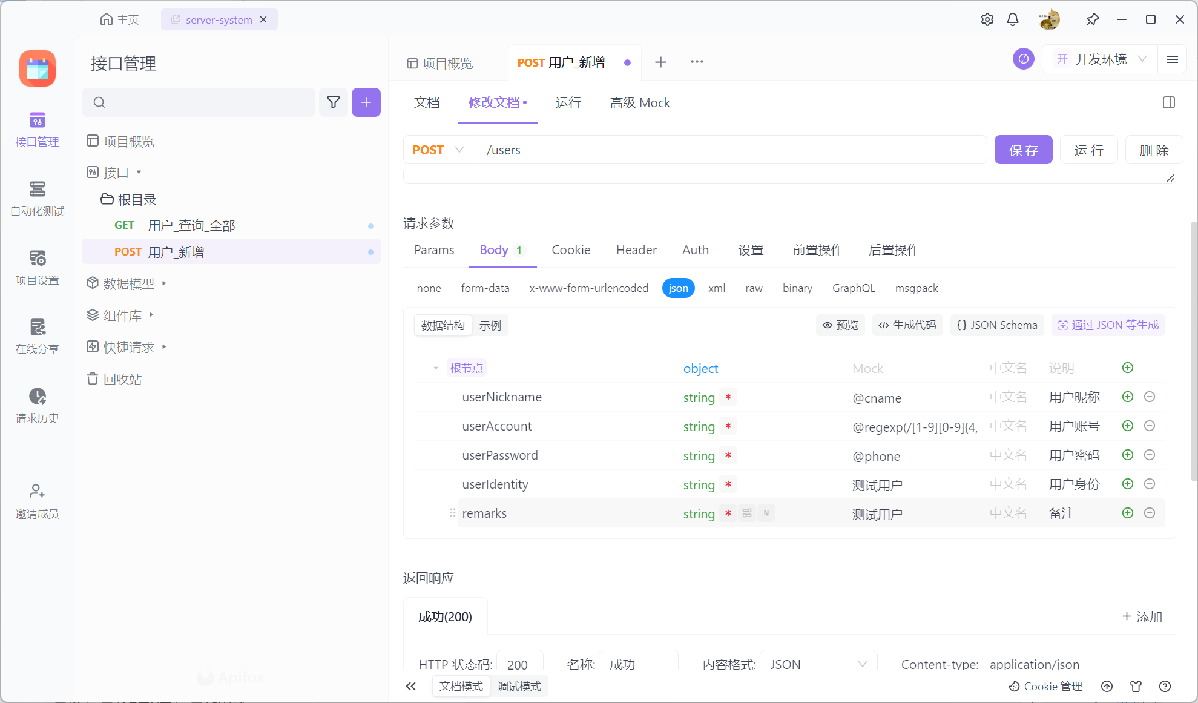Add a child node to 根节点

point(1128,368)
